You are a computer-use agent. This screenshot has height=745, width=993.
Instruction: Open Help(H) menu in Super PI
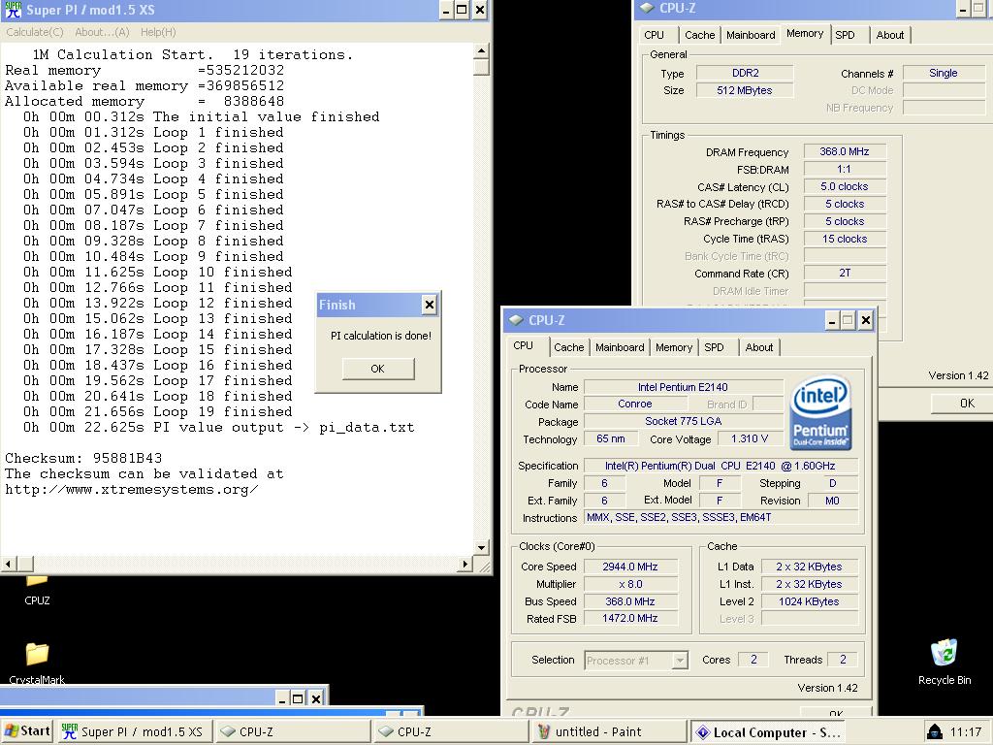(x=158, y=32)
